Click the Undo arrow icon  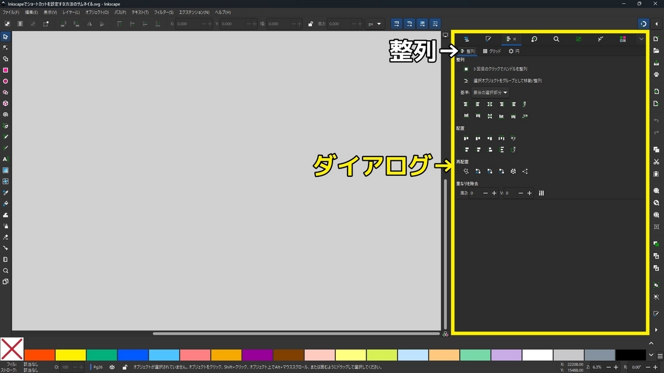point(656,120)
